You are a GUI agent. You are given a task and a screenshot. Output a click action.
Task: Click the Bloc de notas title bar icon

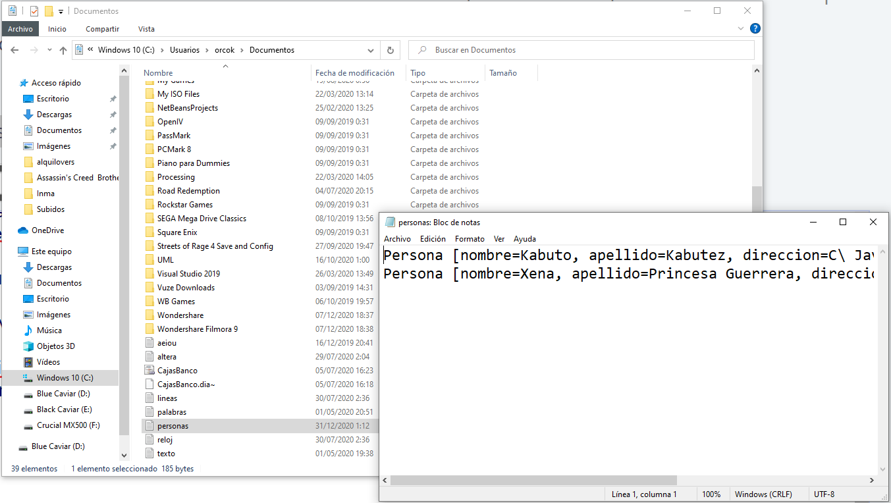coord(390,223)
